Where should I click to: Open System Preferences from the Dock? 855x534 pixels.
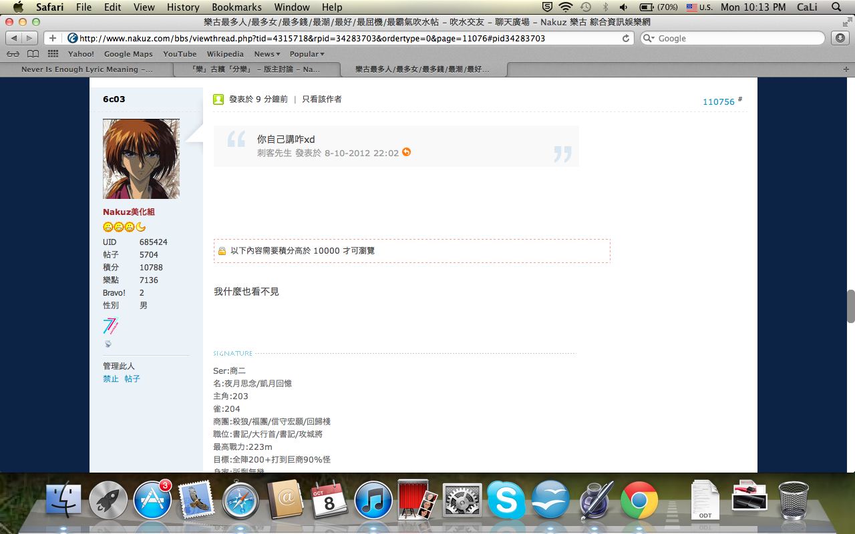coord(462,501)
